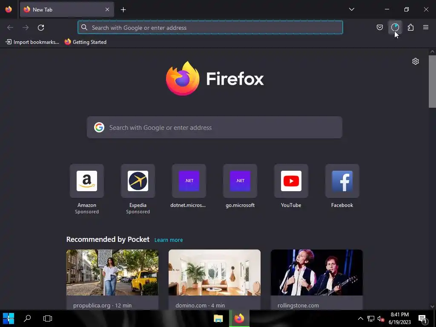The width and height of the screenshot is (436, 327).
Task: Click the propublica.org · 12 min caption
Action: click(x=102, y=305)
